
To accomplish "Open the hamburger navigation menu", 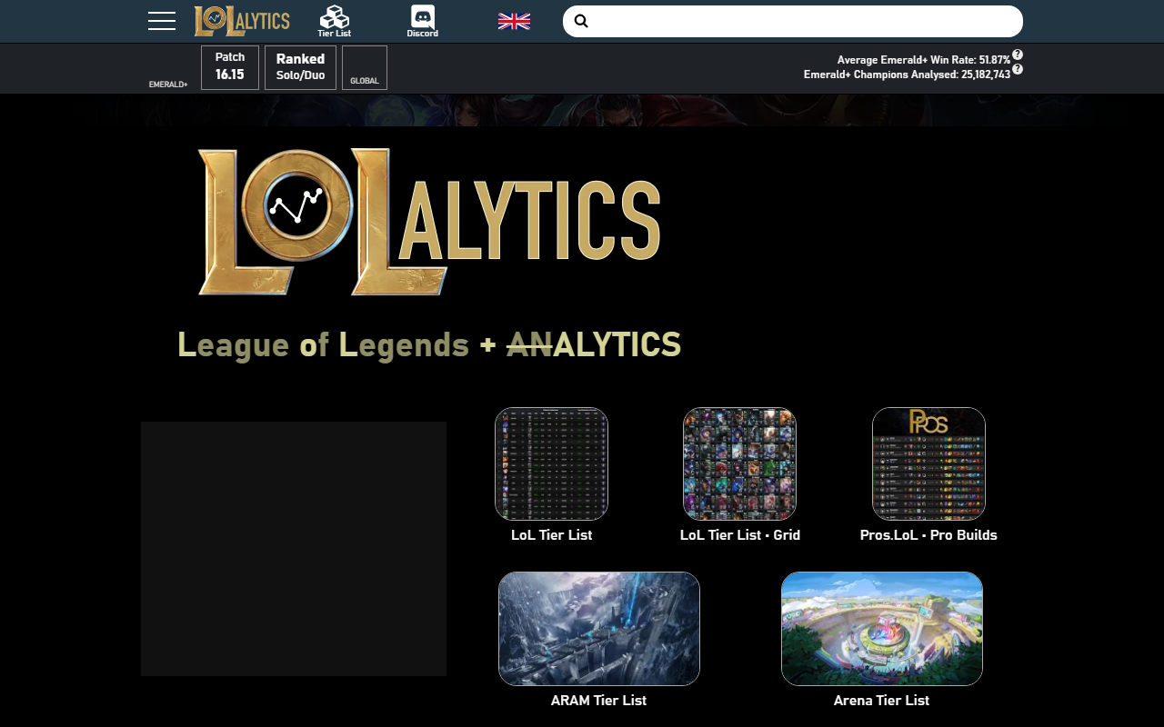I will click(x=162, y=21).
